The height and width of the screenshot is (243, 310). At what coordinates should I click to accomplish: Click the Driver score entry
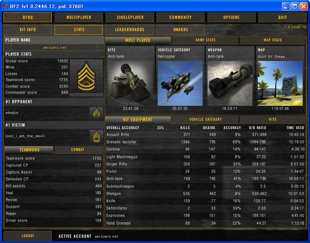point(54,220)
